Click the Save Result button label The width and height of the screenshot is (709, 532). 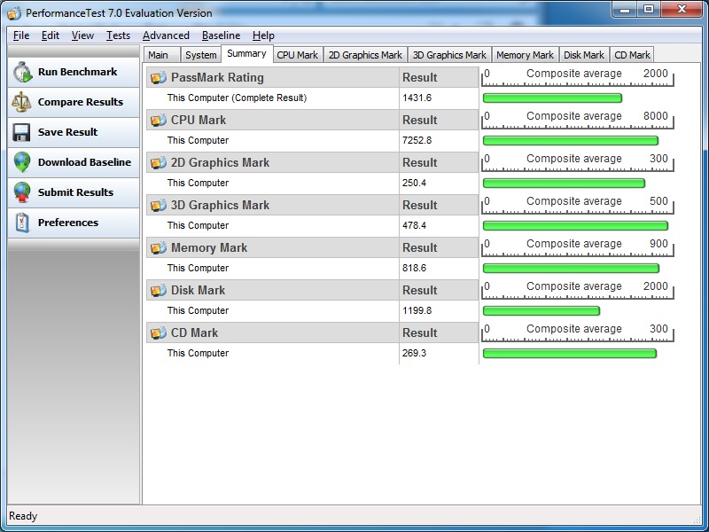coord(68,132)
